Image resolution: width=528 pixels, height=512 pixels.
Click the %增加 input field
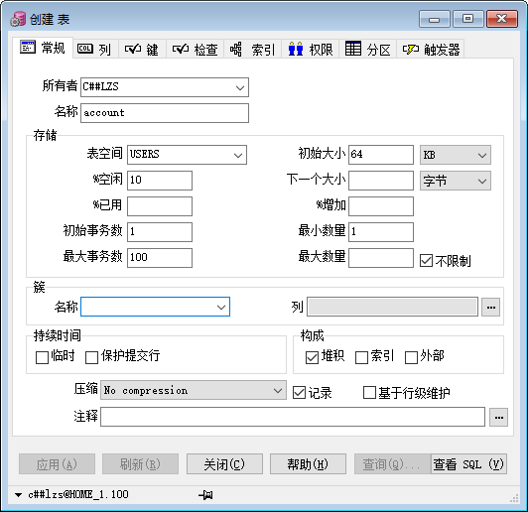381,206
